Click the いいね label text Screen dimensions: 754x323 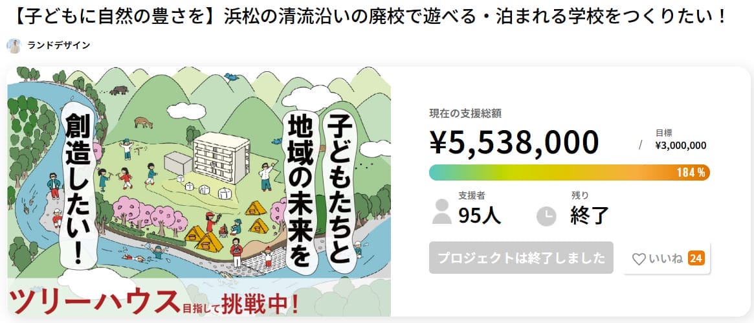666,259
